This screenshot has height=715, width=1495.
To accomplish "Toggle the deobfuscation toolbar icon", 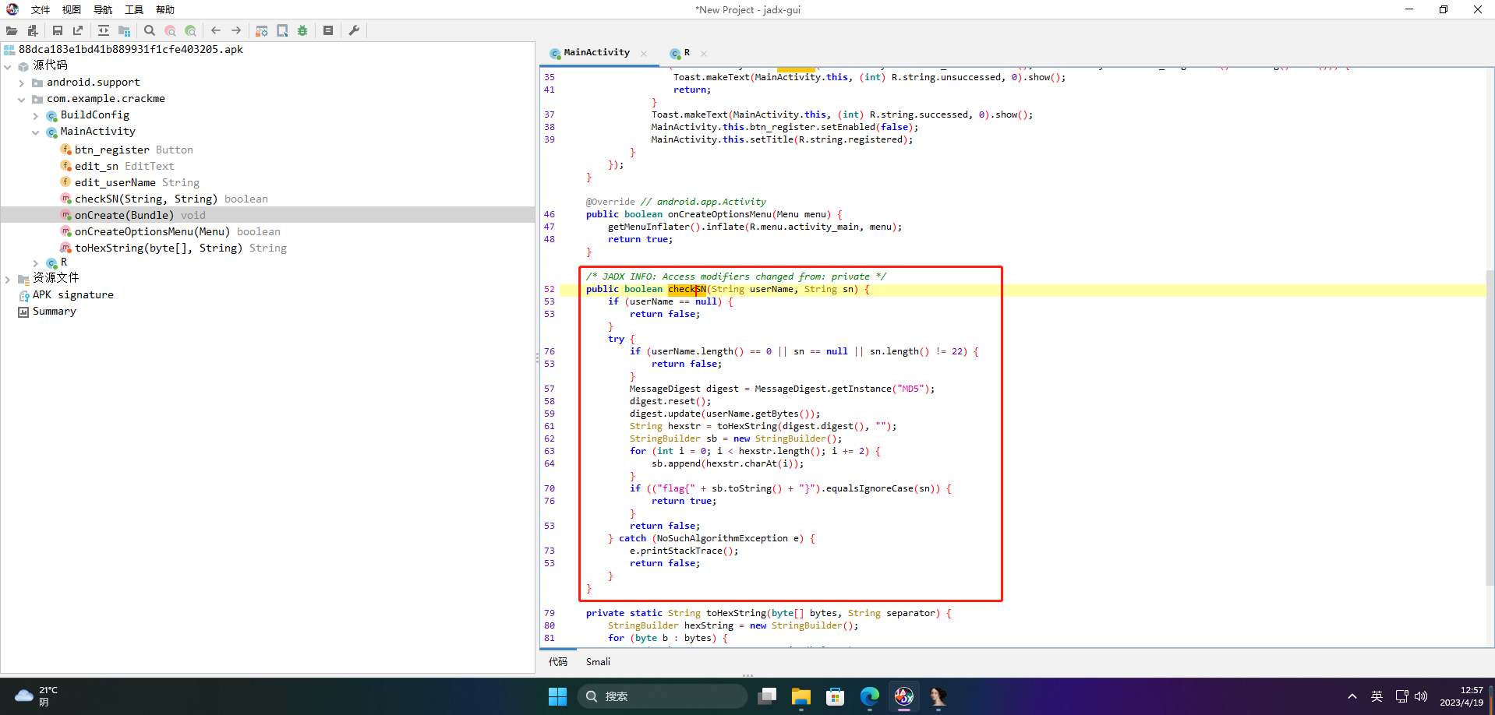I will pyautogui.click(x=262, y=30).
